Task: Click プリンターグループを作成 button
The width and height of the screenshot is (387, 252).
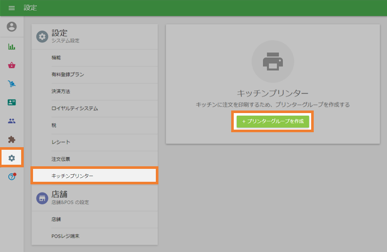Action: (272, 121)
